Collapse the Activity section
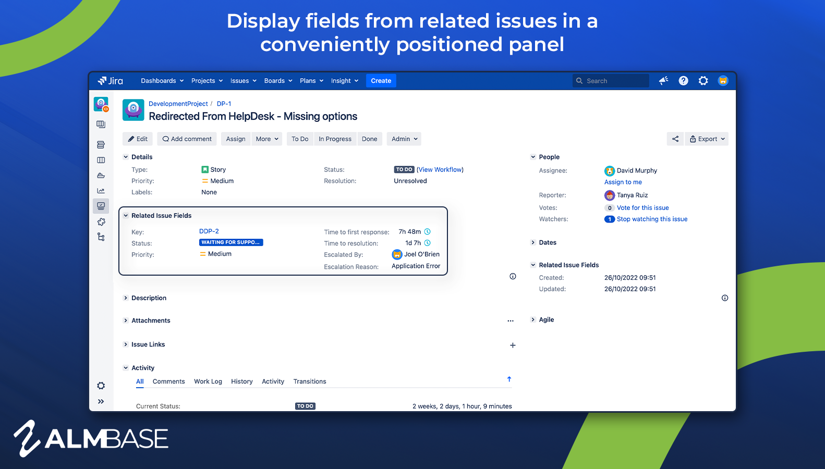 126,368
